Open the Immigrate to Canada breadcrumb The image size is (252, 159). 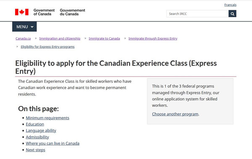coord(104,38)
